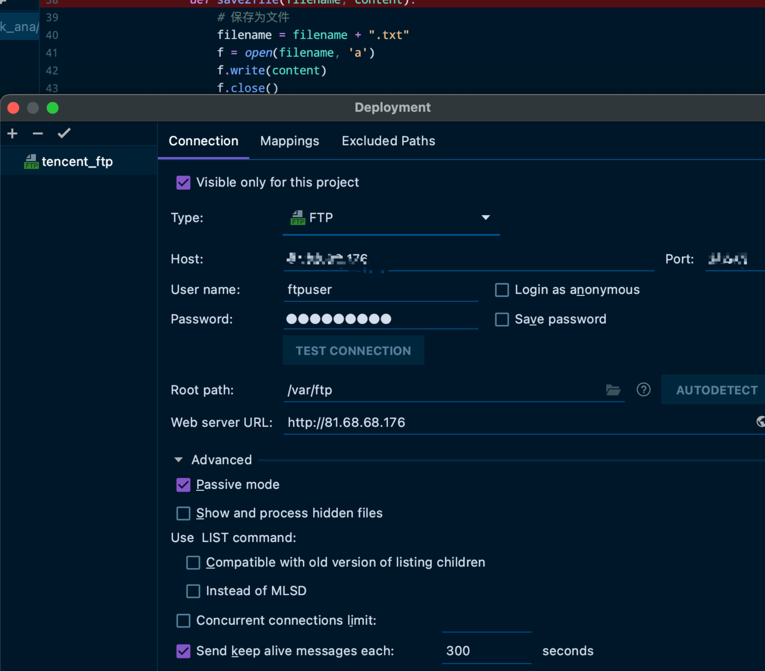Image resolution: width=765 pixels, height=671 pixels.
Task: Click line number 41 in editor gutter
Action: tap(52, 53)
